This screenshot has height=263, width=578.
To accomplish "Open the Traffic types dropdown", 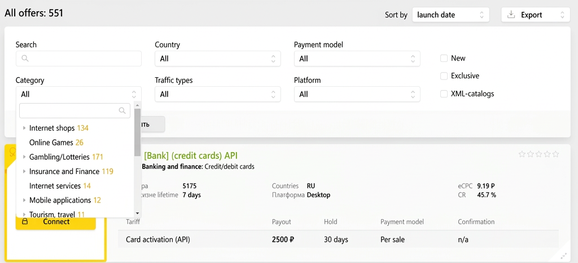I will pyautogui.click(x=217, y=94).
